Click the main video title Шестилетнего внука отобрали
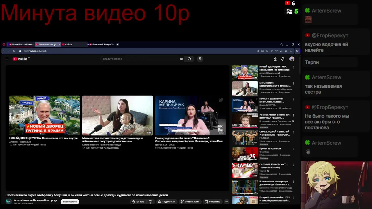 (x=87, y=195)
